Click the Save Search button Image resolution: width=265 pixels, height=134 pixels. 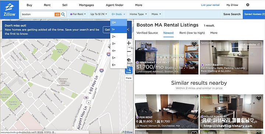point(232,14)
